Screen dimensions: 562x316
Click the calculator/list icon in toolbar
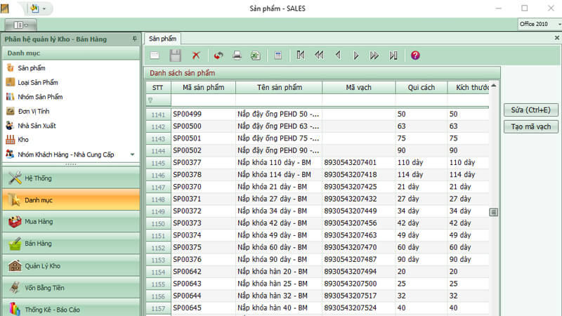pyautogui.click(x=278, y=55)
